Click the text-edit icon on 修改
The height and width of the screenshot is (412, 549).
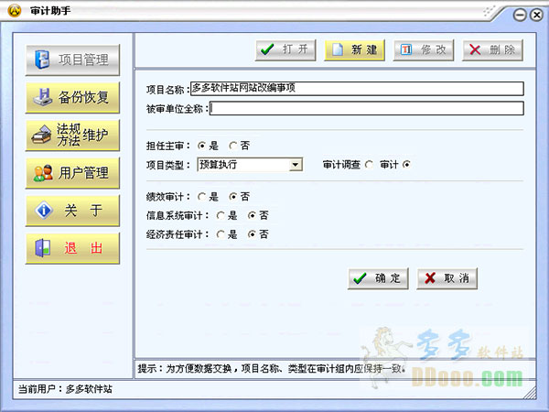(x=406, y=49)
